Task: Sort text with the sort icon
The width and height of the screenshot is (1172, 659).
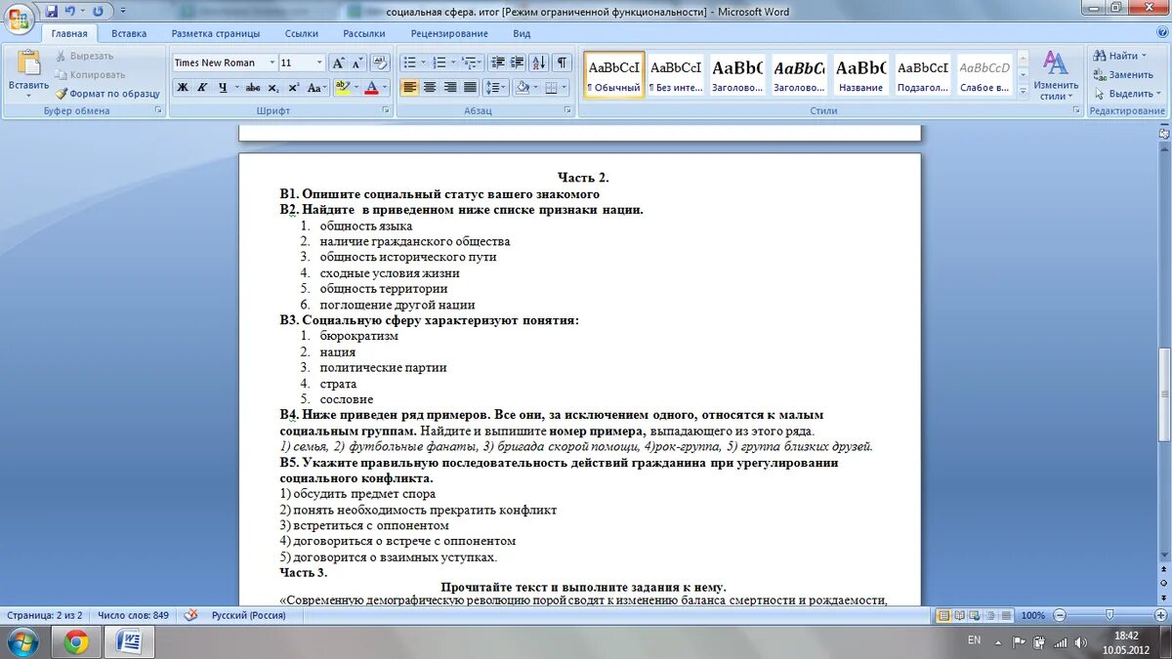Action: tap(539, 62)
